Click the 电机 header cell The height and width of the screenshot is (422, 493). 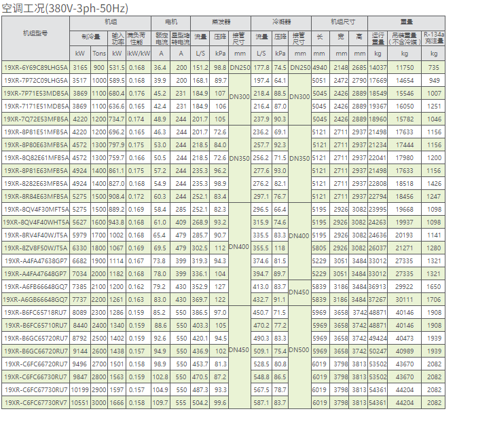coord(172,22)
